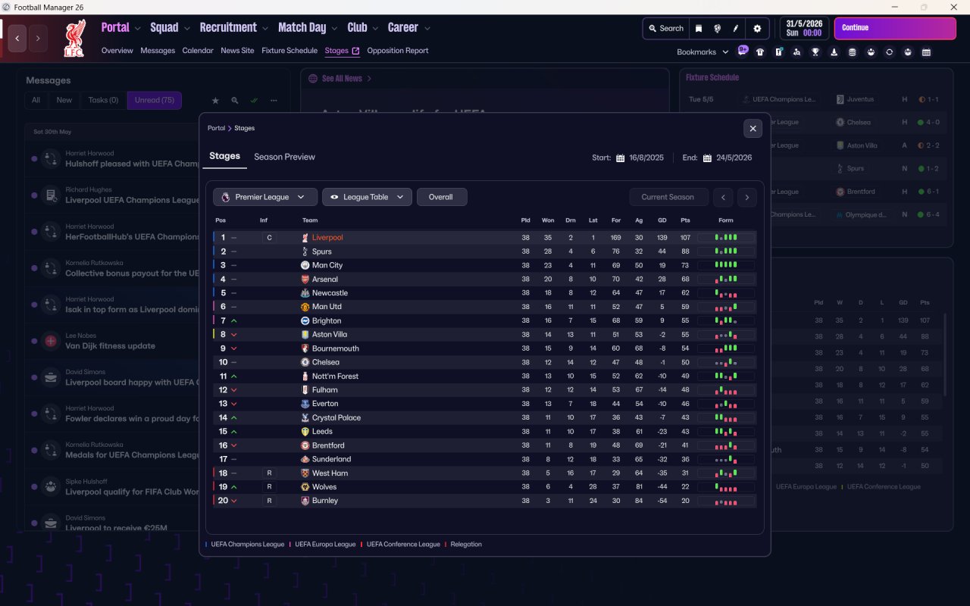
Task: Click the circular arrows transfers icon
Action: coord(890,52)
